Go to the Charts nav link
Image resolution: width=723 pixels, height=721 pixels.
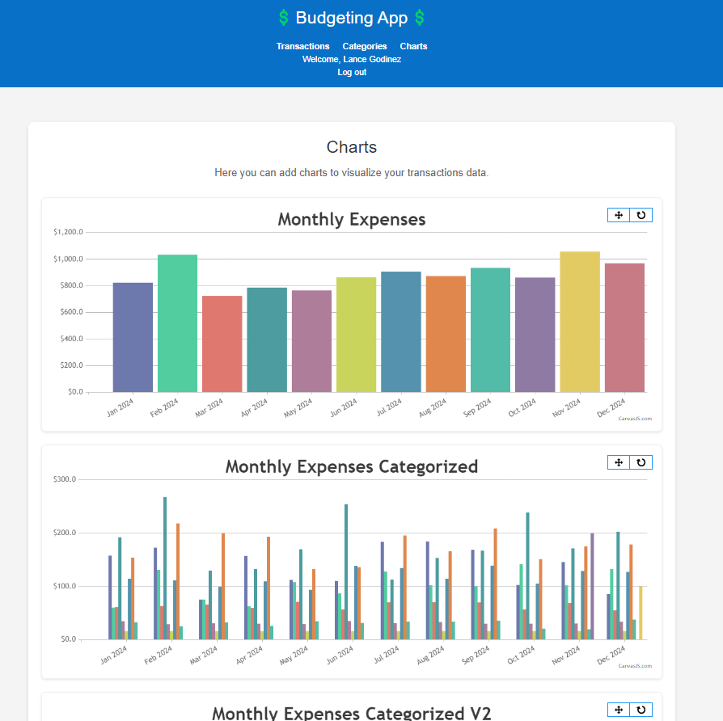413,46
